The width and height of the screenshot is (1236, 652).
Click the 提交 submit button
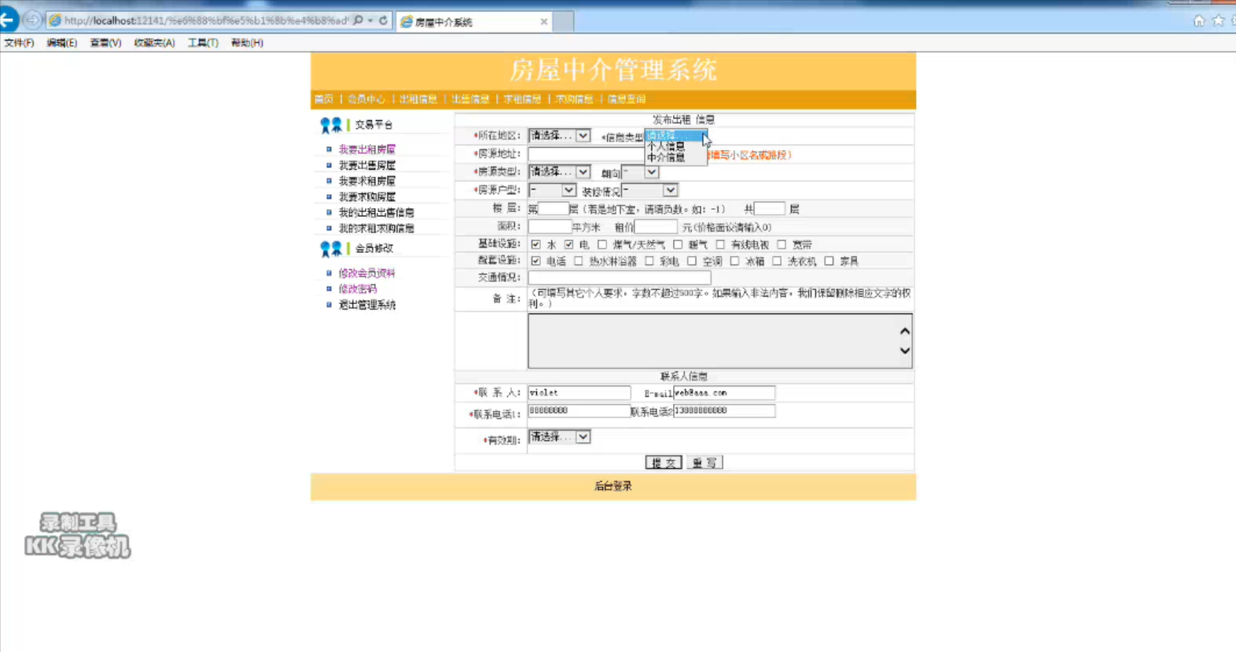point(663,463)
